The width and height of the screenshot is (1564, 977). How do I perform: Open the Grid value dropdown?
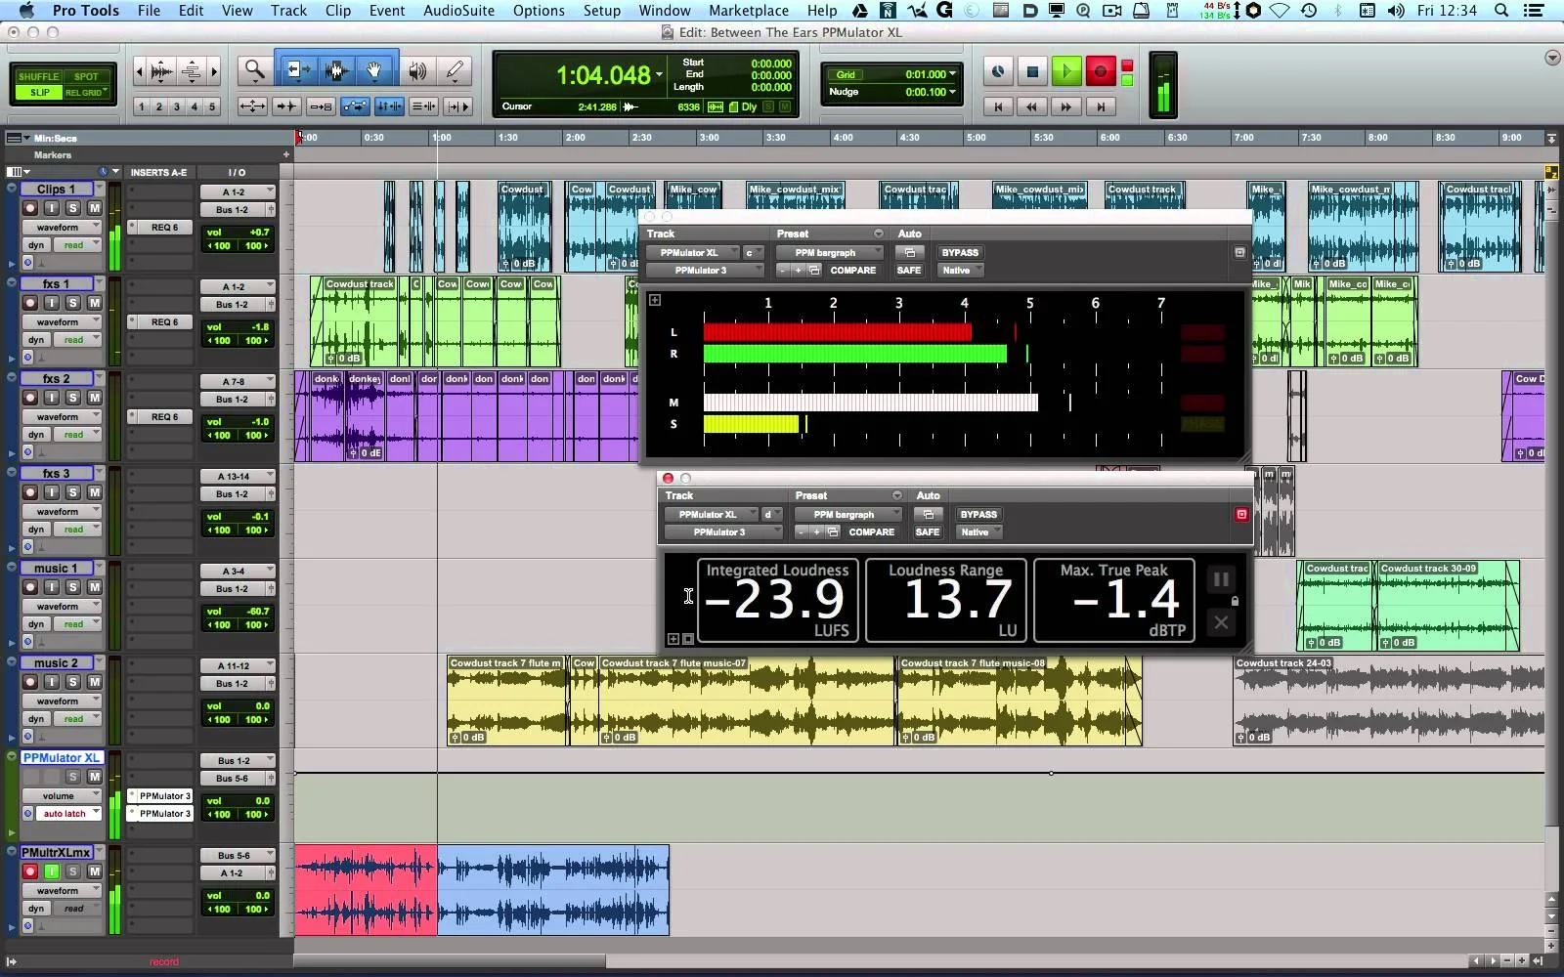click(952, 74)
